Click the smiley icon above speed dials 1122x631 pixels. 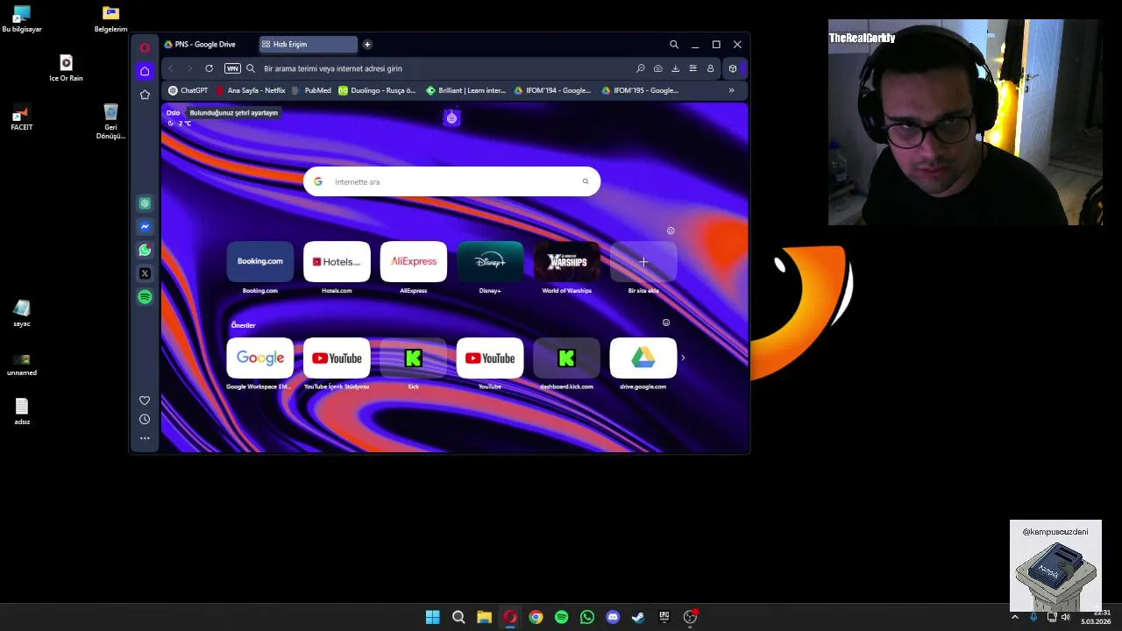tap(671, 231)
